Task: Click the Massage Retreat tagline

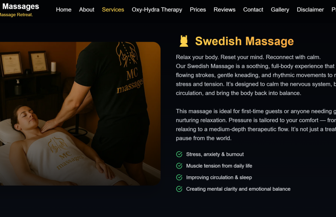Action: [x=16, y=15]
